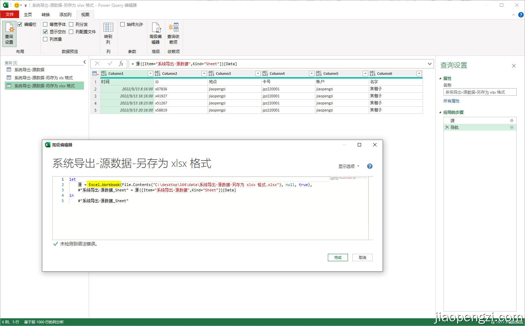The height and width of the screenshot is (326, 525).
Task: Expand the 显示选项 dropdown in the Advanced Editor
Action: [x=348, y=166]
